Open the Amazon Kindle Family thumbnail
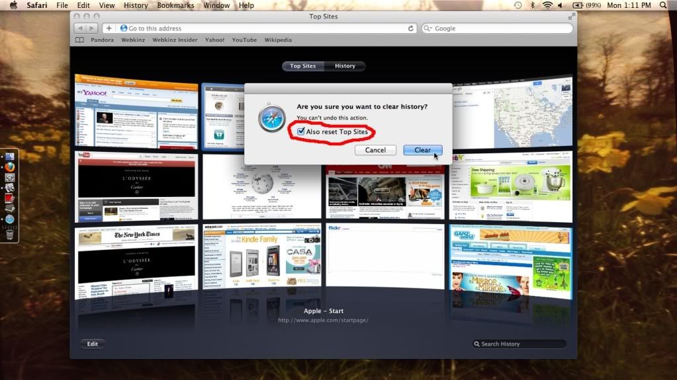Screen dimensions: 677x380 point(261,256)
